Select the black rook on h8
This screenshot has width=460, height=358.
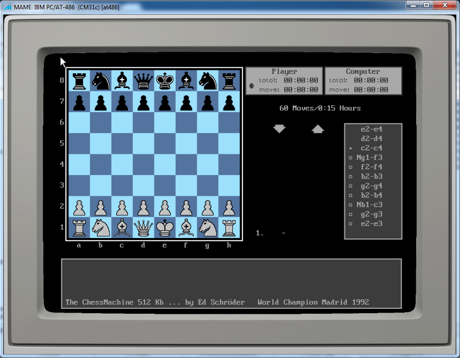[x=229, y=81]
